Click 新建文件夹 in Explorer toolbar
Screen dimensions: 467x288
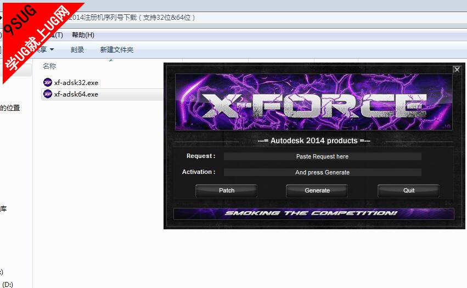point(117,50)
